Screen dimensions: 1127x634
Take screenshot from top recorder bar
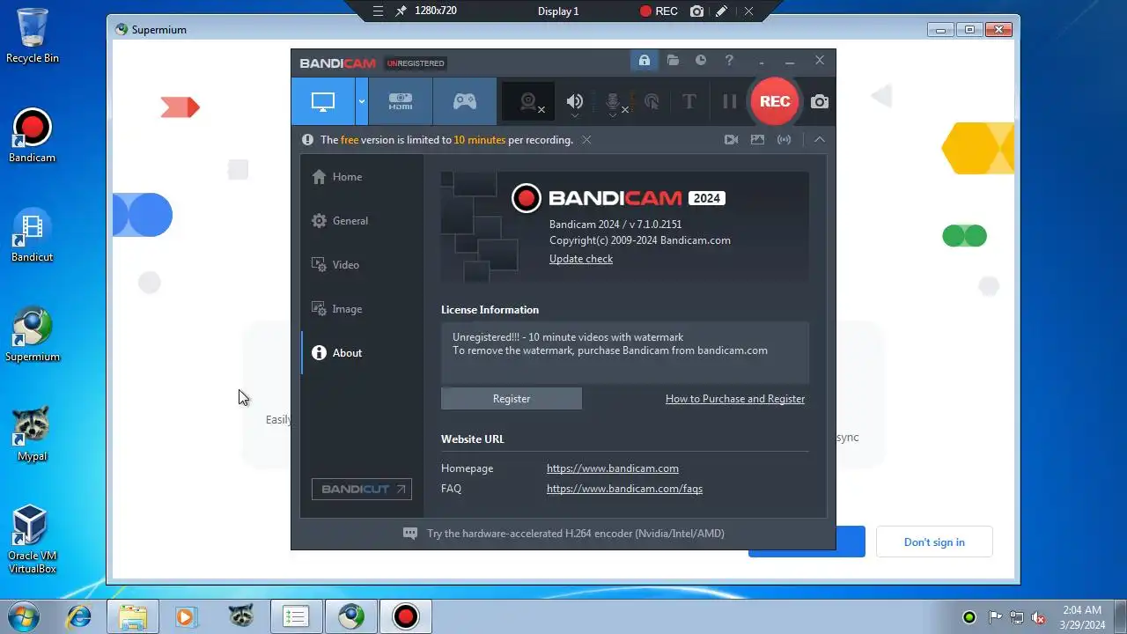pyautogui.click(x=697, y=11)
